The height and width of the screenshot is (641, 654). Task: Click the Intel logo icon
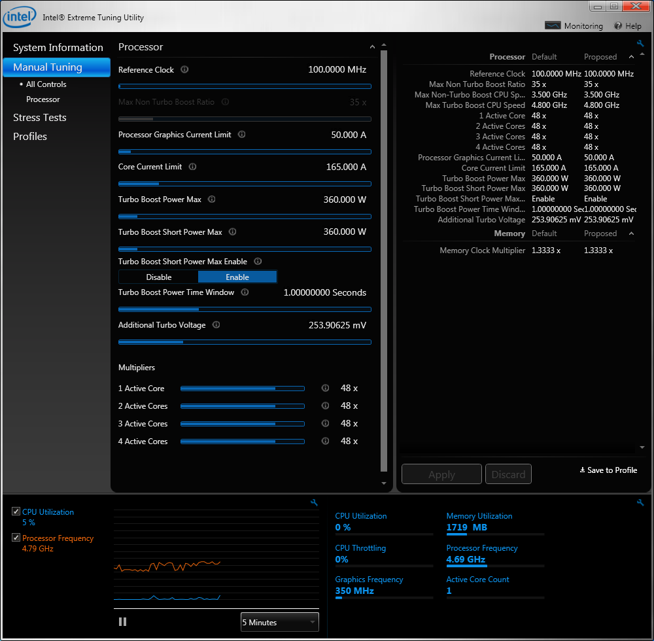(x=19, y=17)
